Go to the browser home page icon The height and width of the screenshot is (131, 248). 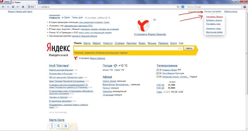coord(23,7)
